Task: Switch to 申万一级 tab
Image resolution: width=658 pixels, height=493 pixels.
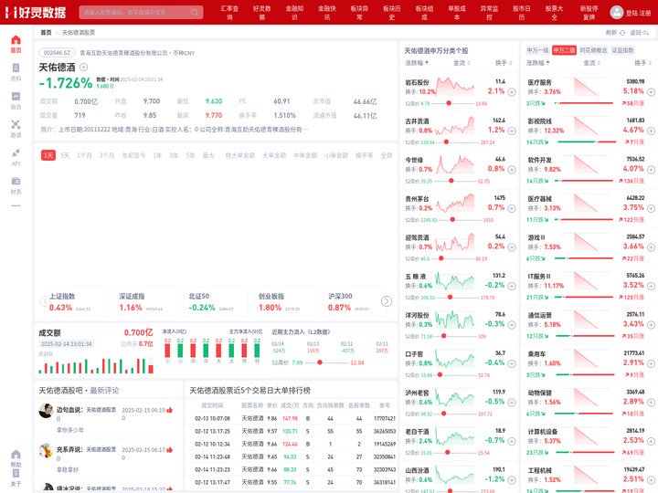Action: coord(537,50)
